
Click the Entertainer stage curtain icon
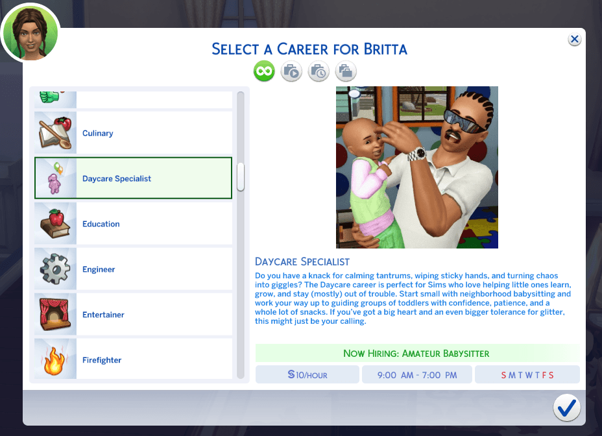pos(55,314)
